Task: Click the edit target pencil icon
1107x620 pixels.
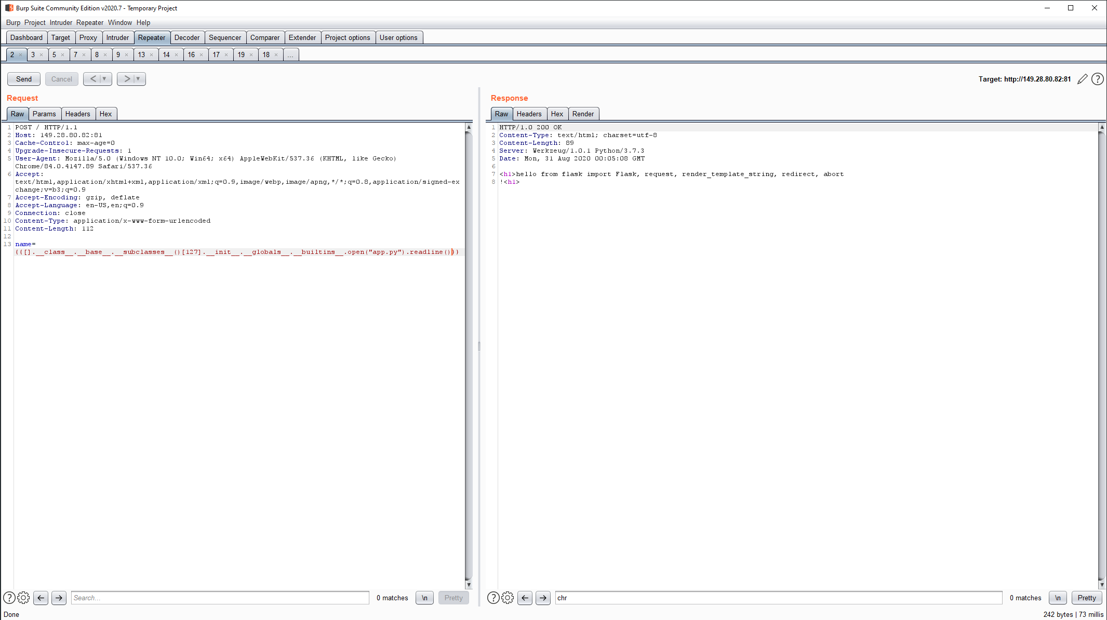Action: pos(1082,79)
